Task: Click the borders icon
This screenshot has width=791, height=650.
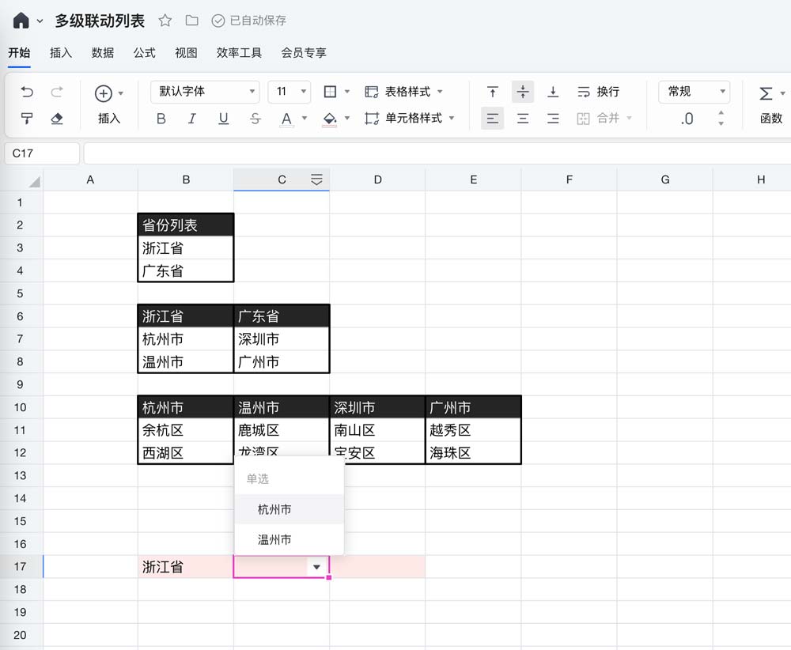Action: (x=331, y=91)
